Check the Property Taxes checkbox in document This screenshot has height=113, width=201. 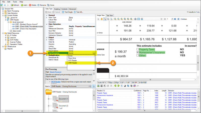tap(137, 49)
